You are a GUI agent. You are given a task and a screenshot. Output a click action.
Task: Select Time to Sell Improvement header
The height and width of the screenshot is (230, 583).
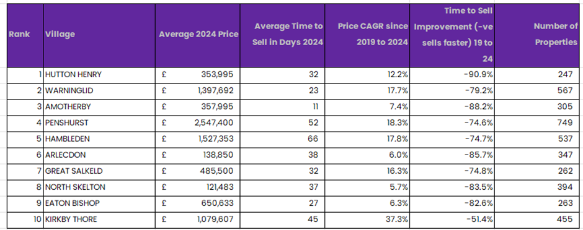[x=452, y=36]
